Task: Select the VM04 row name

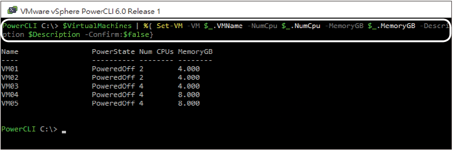Action: pos(10,94)
